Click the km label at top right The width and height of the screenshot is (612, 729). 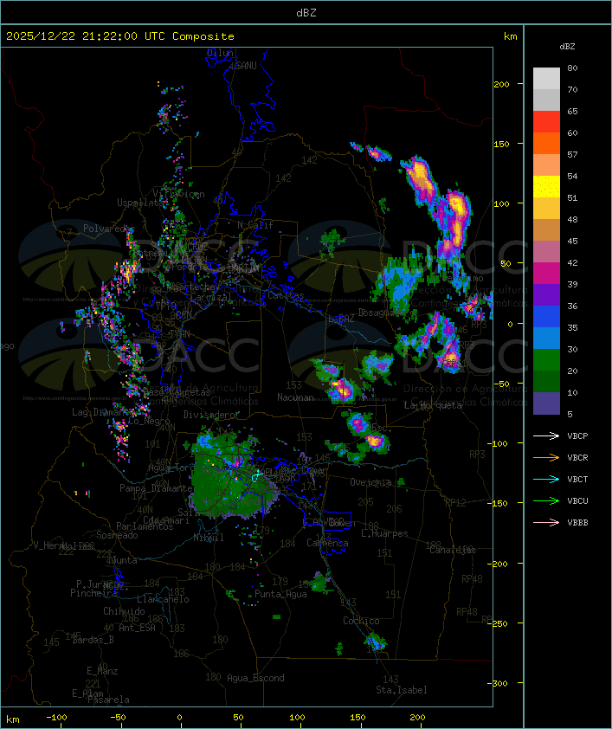510,36
